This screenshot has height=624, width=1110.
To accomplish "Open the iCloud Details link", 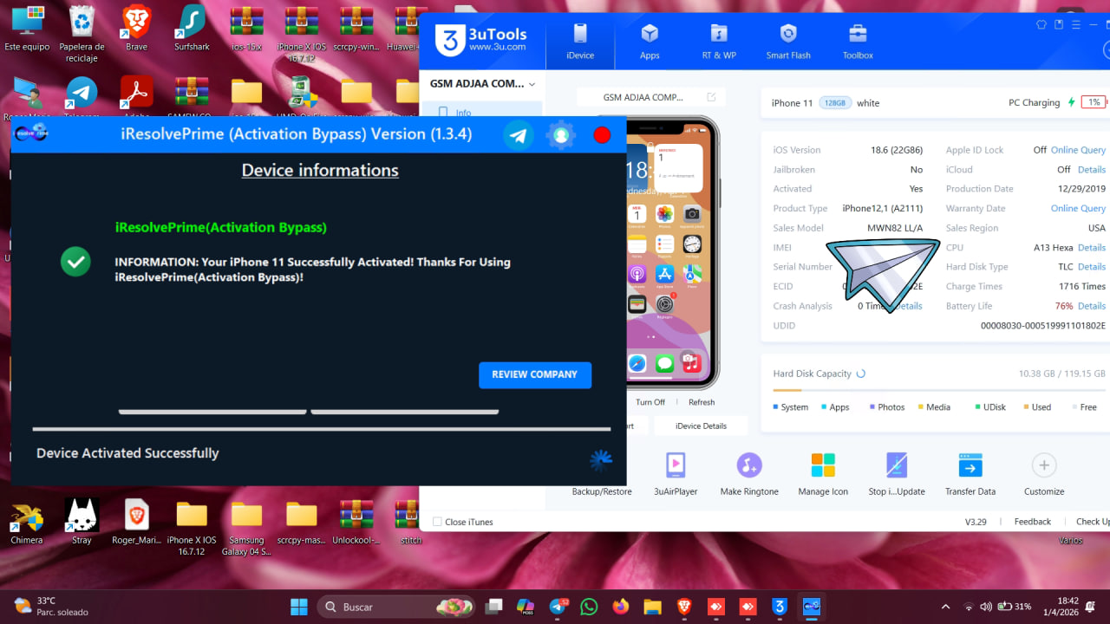I will coord(1092,170).
